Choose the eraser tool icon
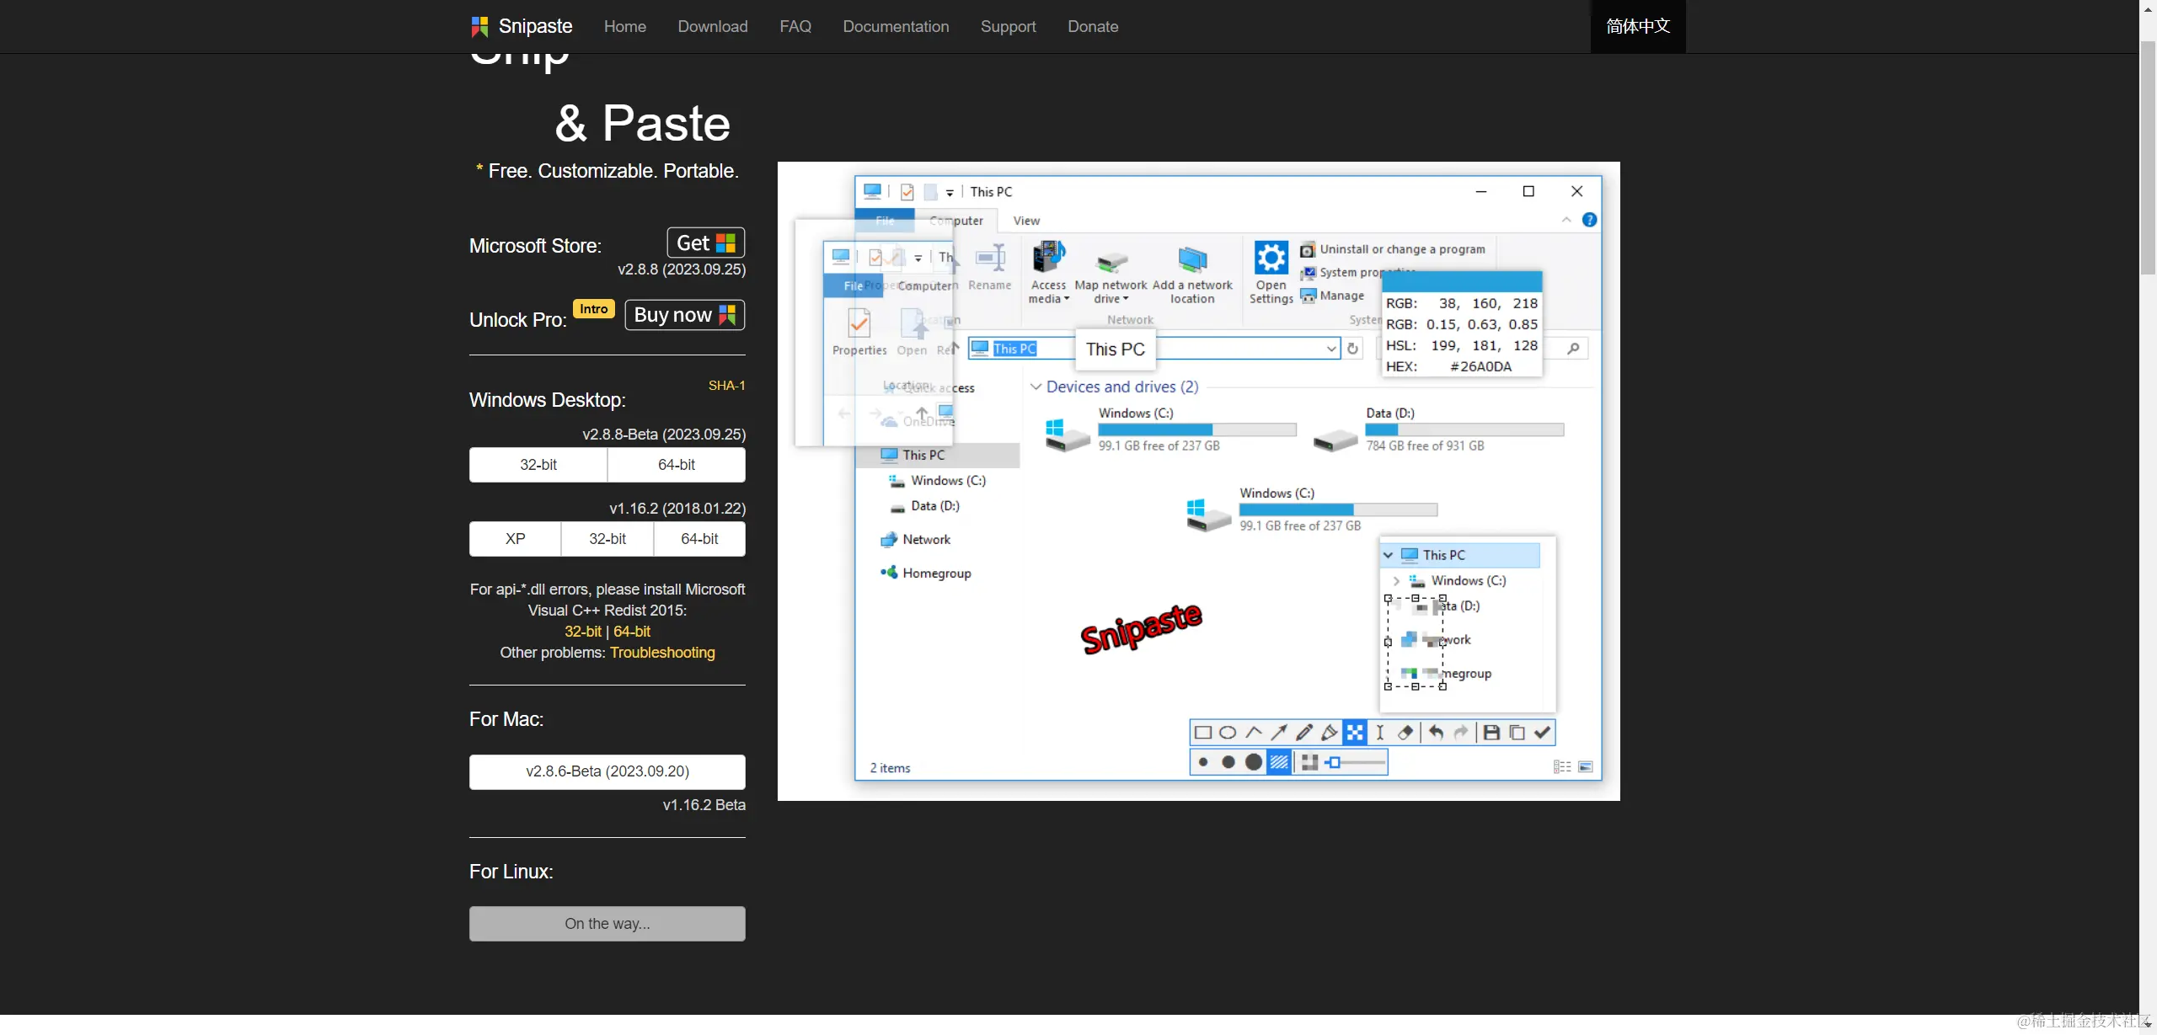Viewport: 2157px width, 1035px height. click(1405, 733)
